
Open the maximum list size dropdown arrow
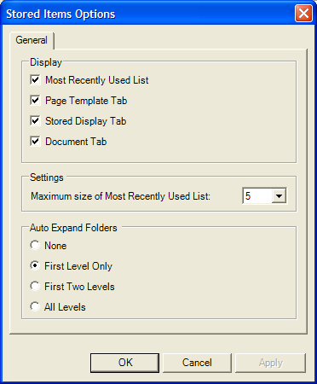click(279, 195)
